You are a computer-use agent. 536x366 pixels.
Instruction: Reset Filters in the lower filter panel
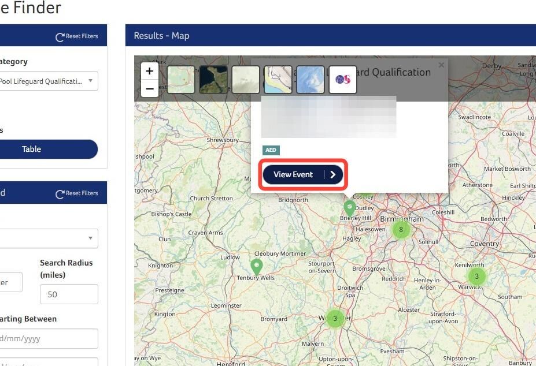(77, 193)
